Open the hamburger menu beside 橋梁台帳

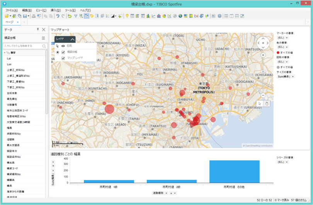[x=43, y=38]
